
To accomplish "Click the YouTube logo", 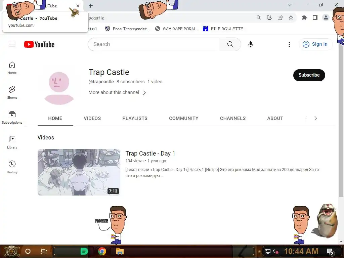I will point(39,44).
